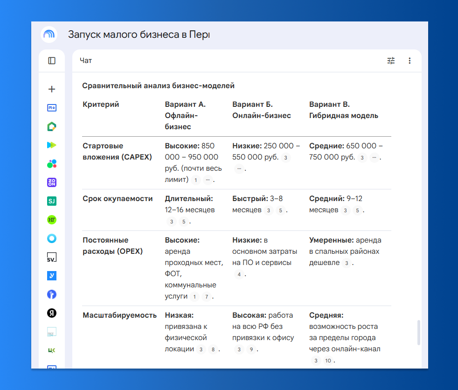
Task: Click the notebook title Запуск малого бизнеса
Action: (x=139, y=35)
